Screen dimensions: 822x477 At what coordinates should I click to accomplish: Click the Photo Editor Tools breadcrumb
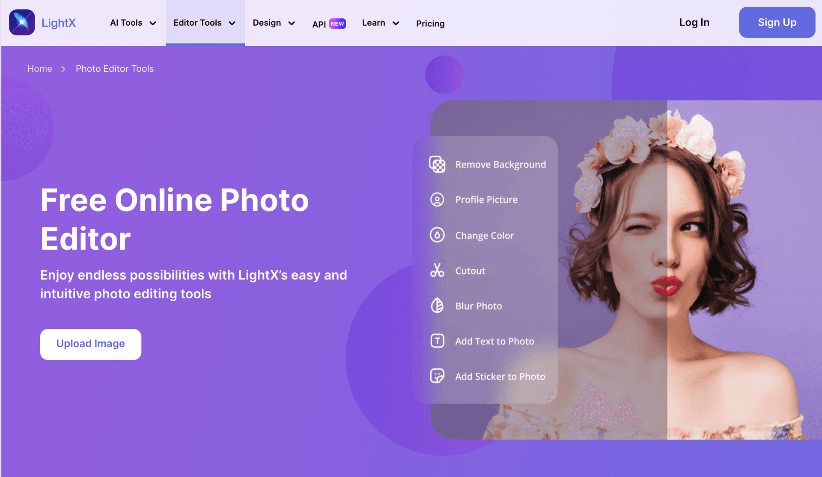coord(115,69)
